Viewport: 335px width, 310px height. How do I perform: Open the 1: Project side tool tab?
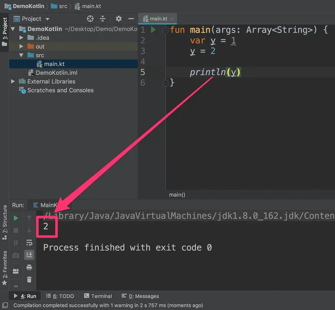pyautogui.click(x=4, y=32)
